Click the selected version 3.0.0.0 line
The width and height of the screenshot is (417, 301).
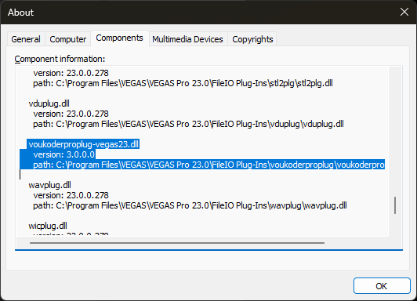pyautogui.click(x=64, y=154)
